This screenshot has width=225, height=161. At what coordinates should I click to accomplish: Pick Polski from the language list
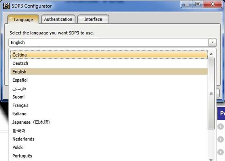click(109, 148)
